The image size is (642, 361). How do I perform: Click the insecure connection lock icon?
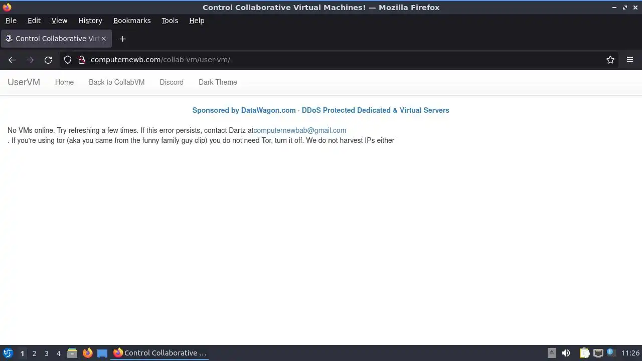coord(82,60)
